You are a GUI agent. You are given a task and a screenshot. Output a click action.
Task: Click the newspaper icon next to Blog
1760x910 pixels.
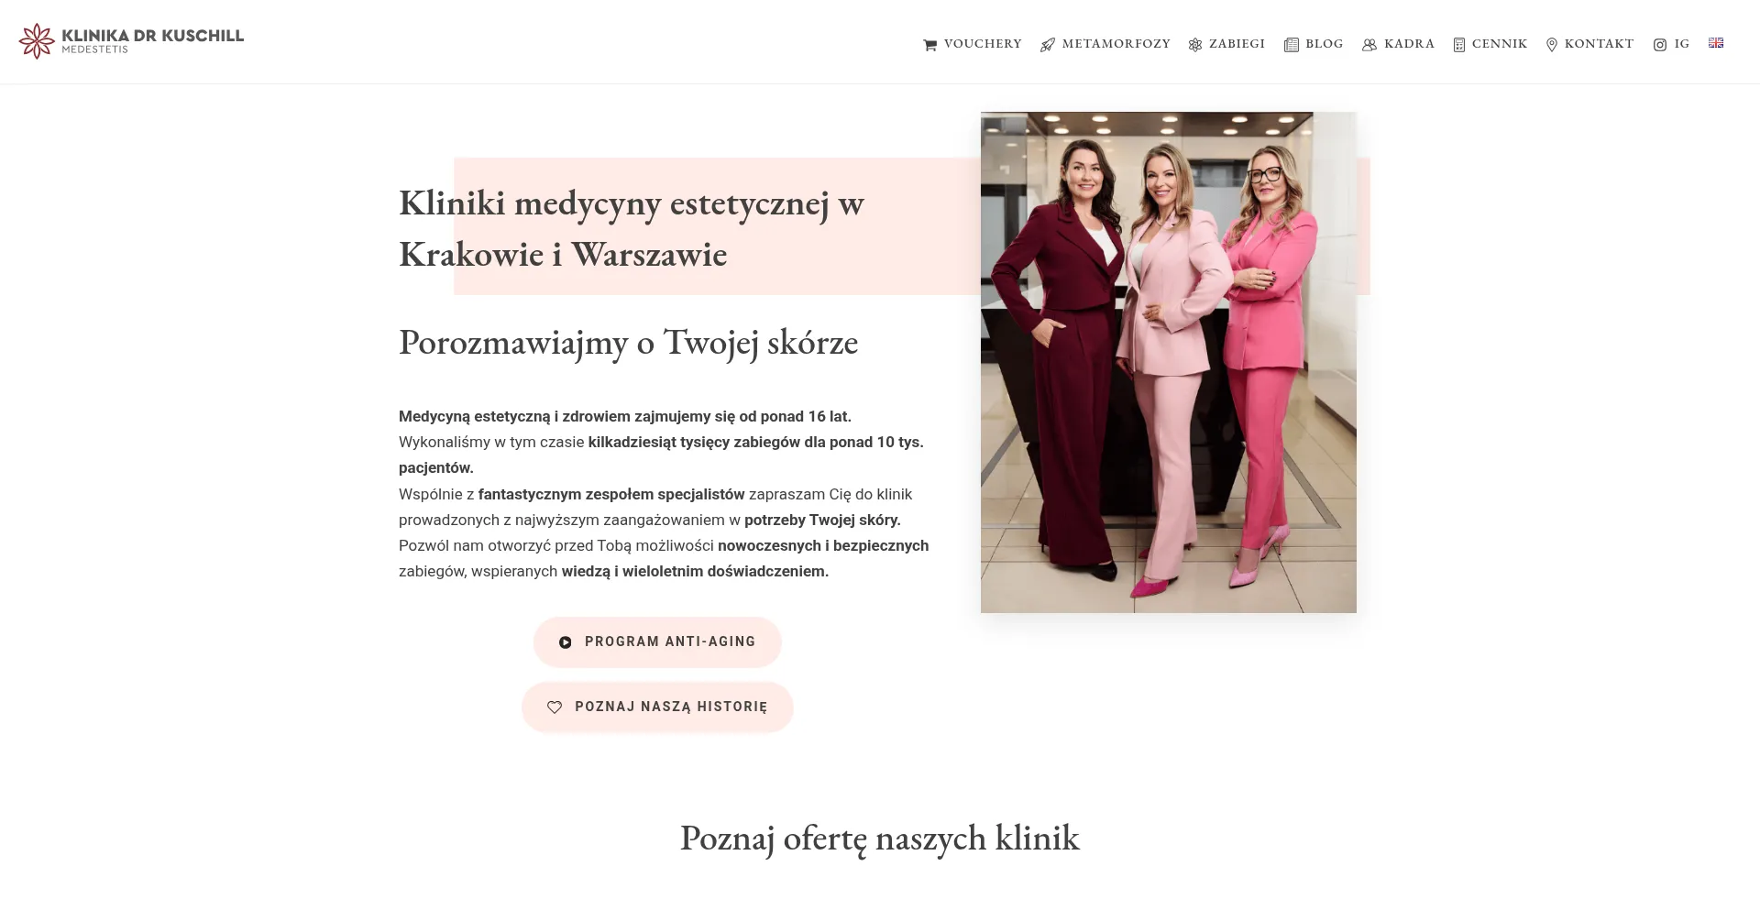coord(1292,45)
